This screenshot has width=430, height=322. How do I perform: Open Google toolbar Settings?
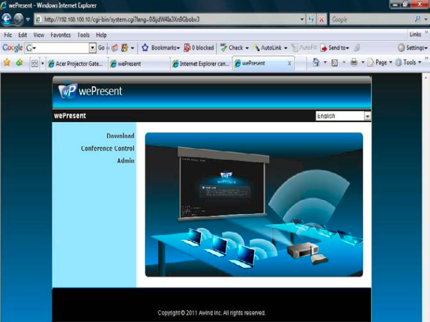[x=413, y=48]
